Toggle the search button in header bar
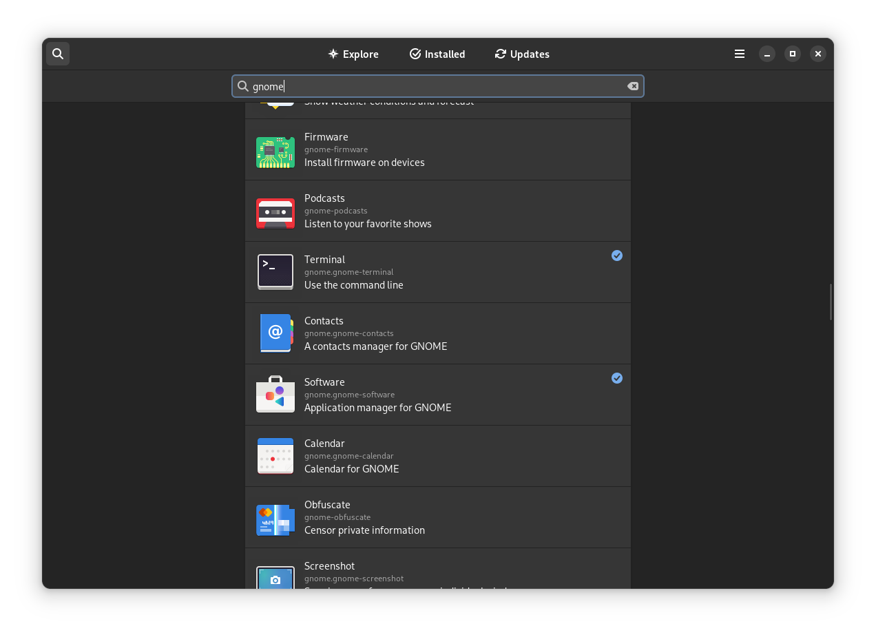 pyautogui.click(x=58, y=54)
